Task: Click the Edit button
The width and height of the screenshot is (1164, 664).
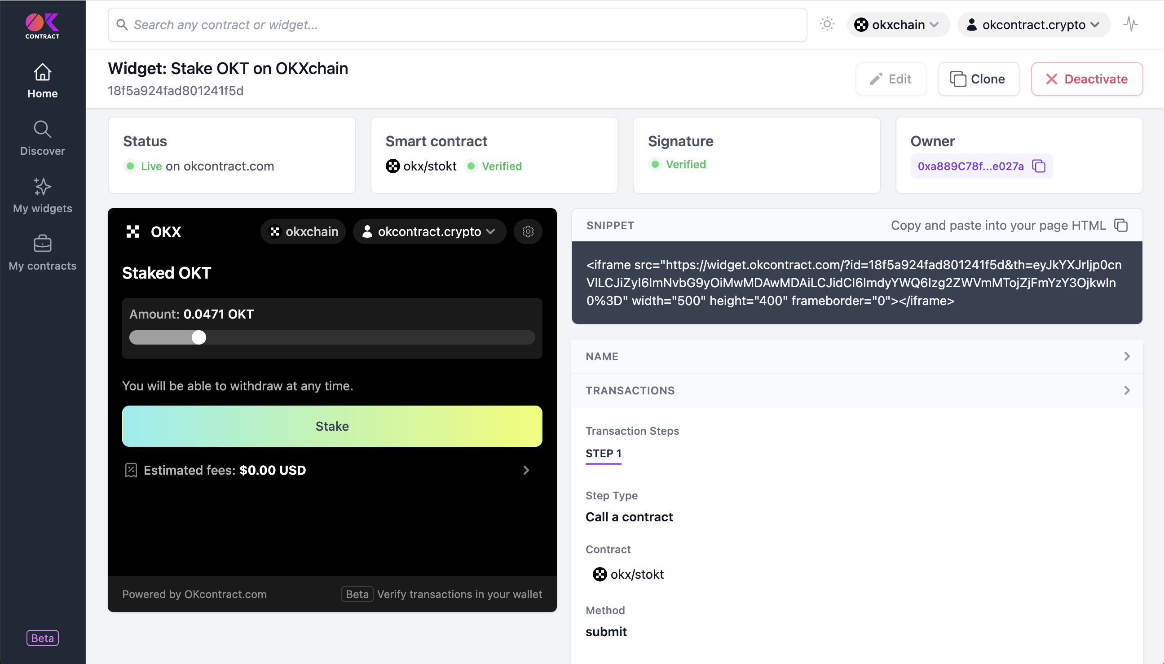Action: click(890, 79)
